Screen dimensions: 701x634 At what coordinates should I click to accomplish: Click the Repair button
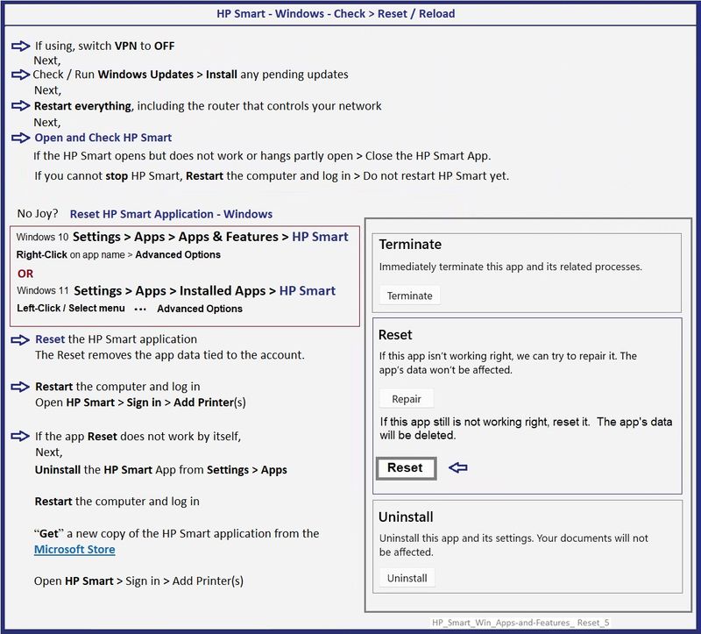pos(407,399)
